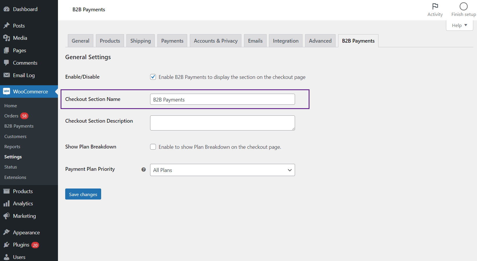Click the Orders count badge 58
Image resolution: width=477 pixels, height=261 pixels.
pos(24,116)
